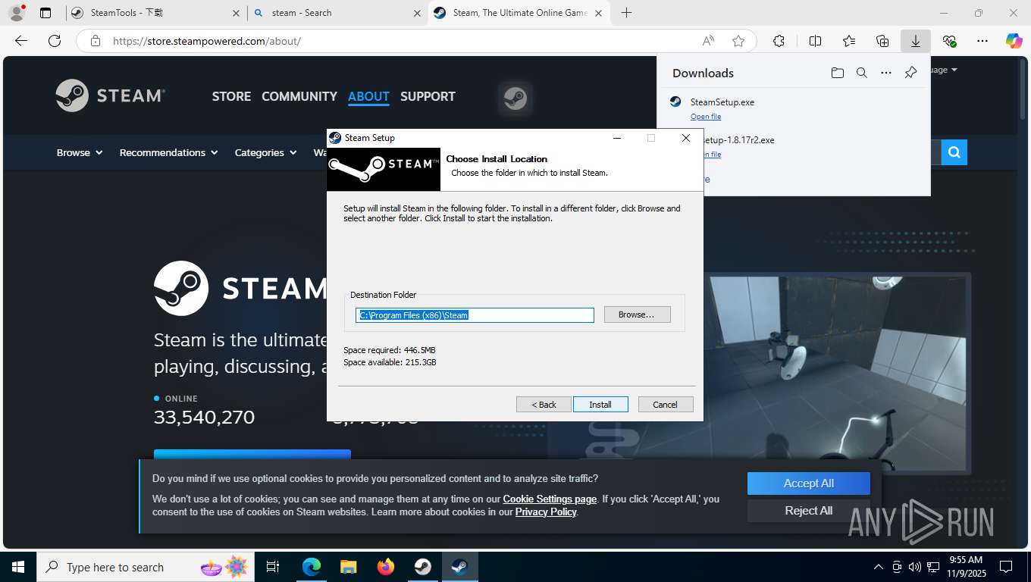The image size is (1031, 582).
Task: Open the new tab plus button
Action: (x=626, y=13)
